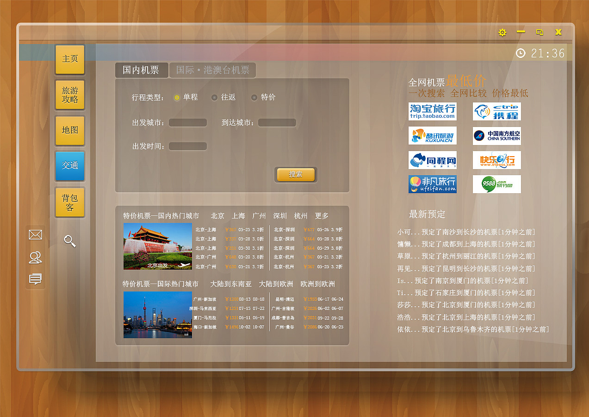Click the 搜索 search button
This screenshot has height=417, width=589.
pyautogui.click(x=296, y=175)
